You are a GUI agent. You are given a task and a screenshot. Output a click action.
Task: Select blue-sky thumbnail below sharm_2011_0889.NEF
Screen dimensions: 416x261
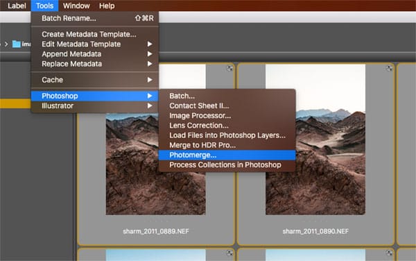[x=156, y=255]
